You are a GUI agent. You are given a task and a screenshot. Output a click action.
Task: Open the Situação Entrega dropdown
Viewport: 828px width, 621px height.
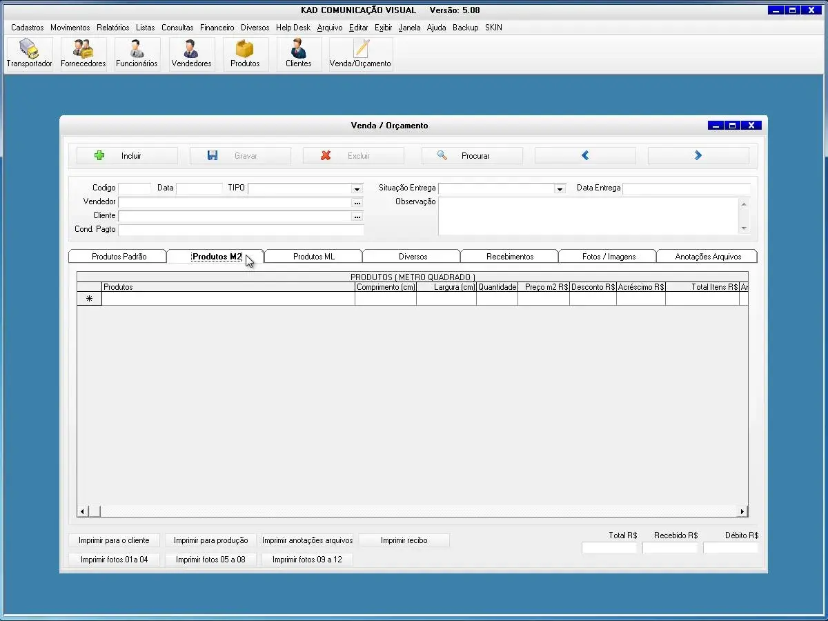click(x=559, y=189)
